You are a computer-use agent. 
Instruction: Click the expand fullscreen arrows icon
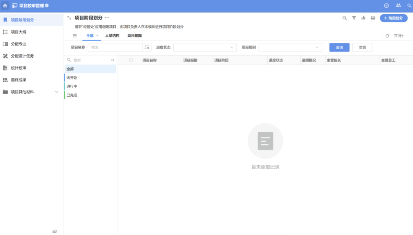(69, 18)
